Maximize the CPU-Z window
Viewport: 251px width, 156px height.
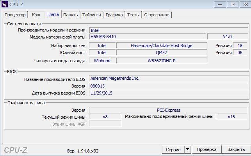(233, 5)
